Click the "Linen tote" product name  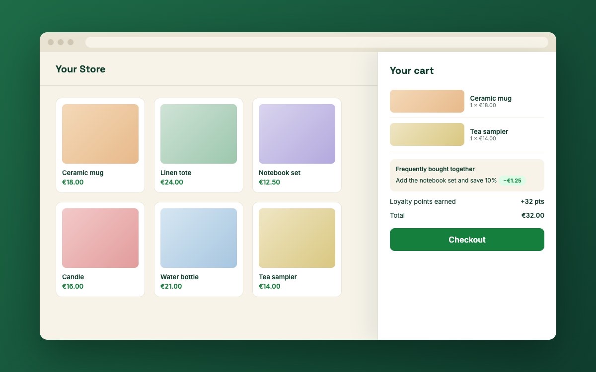176,173
